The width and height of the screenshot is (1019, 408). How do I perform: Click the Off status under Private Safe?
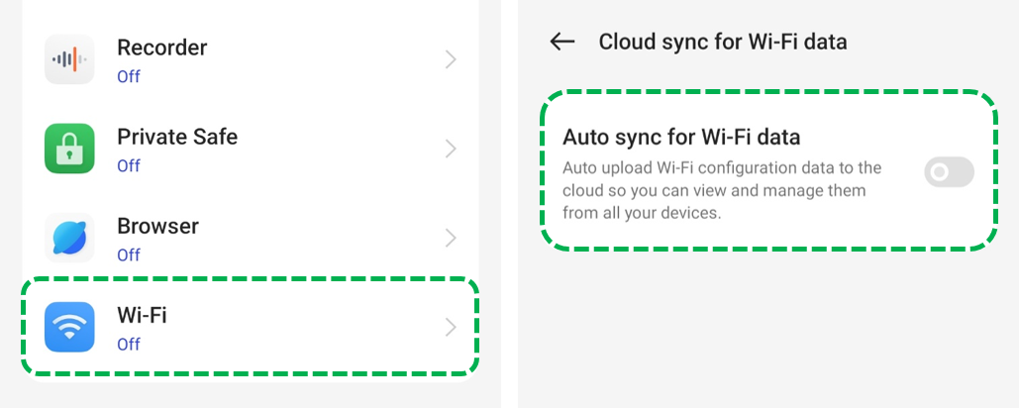click(x=129, y=165)
